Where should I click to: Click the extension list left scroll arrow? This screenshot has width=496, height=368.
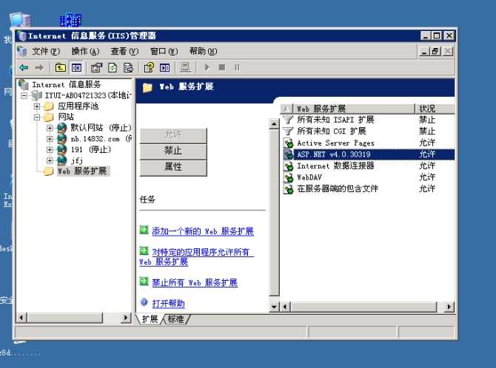(285, 307)
